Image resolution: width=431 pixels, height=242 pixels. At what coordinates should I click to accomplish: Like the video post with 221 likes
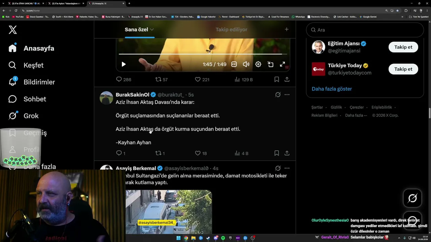tap(202, 79)
